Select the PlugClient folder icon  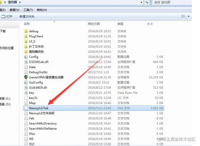pos(26,36)
